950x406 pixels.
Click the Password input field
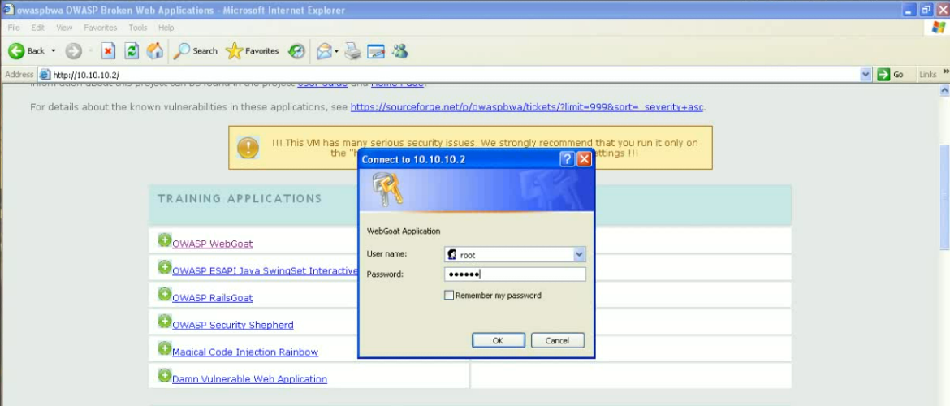coord(515,274)
